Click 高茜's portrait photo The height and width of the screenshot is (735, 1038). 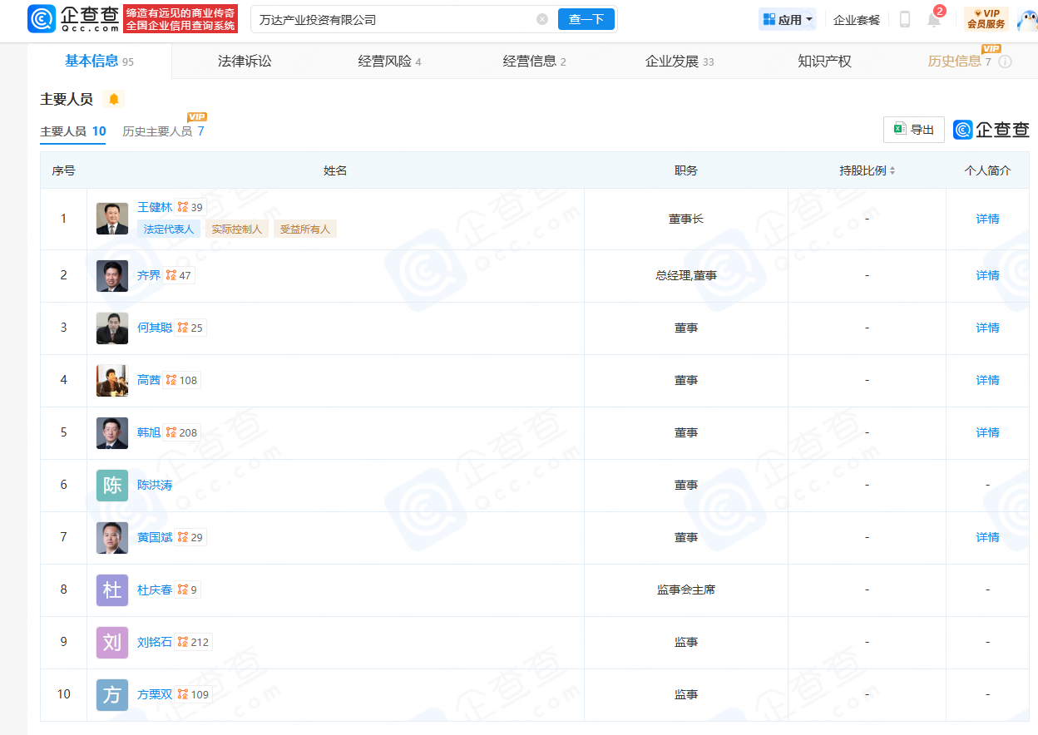[112, 381]
